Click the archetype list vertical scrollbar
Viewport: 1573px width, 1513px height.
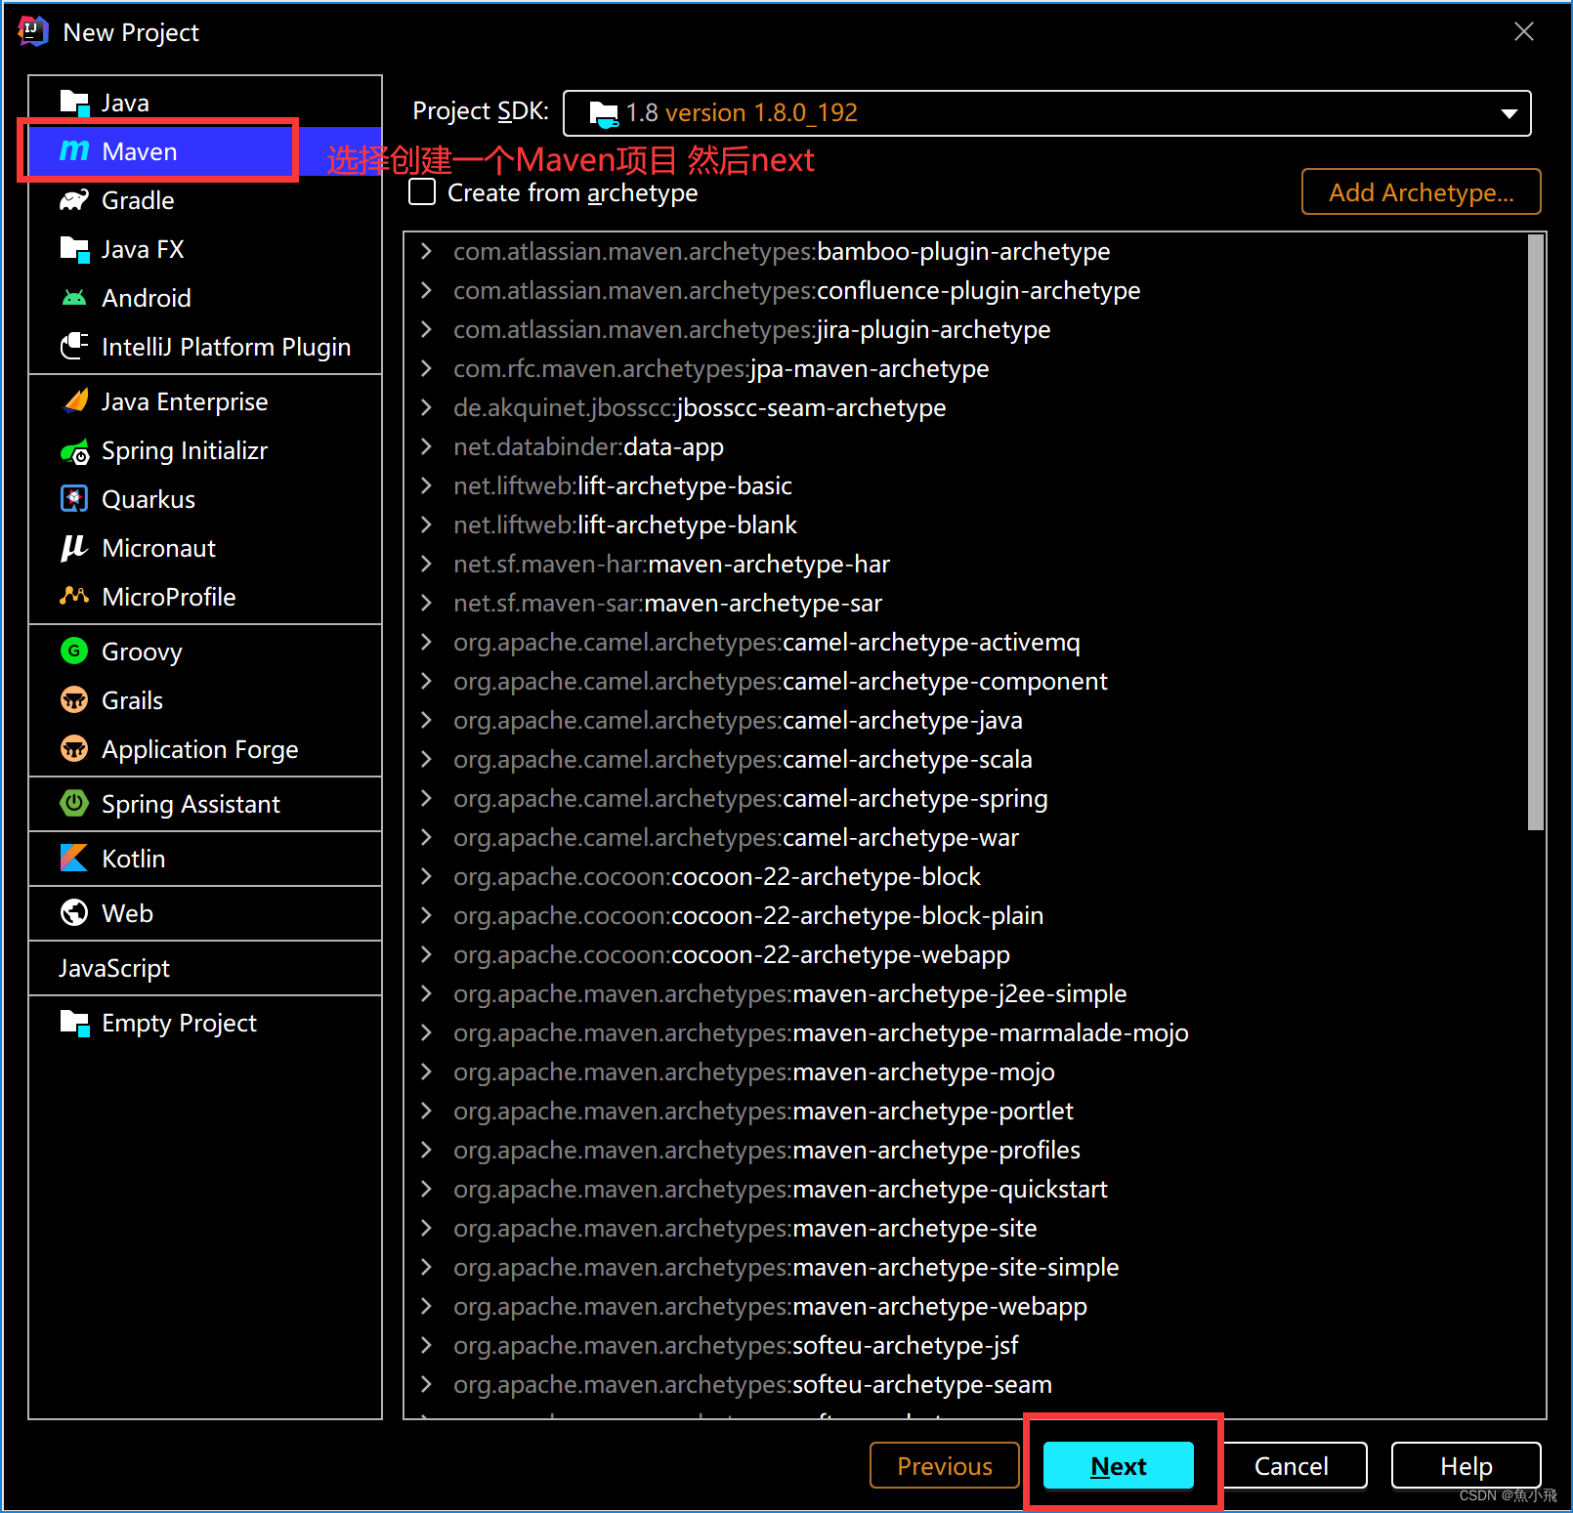1536,532
